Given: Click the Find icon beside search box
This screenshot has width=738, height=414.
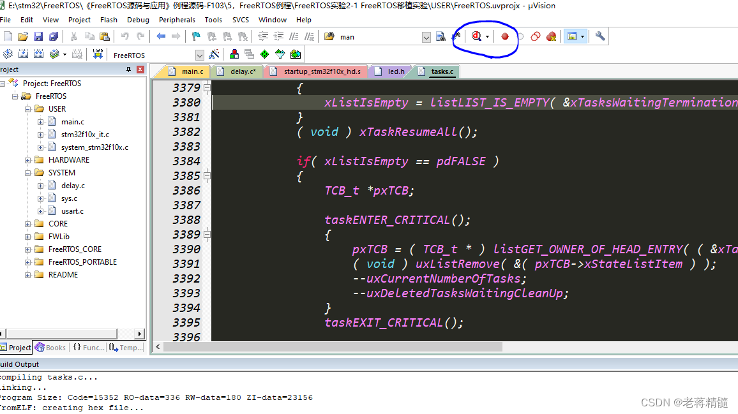Looking at the screenshot, I should coord(441,36).
